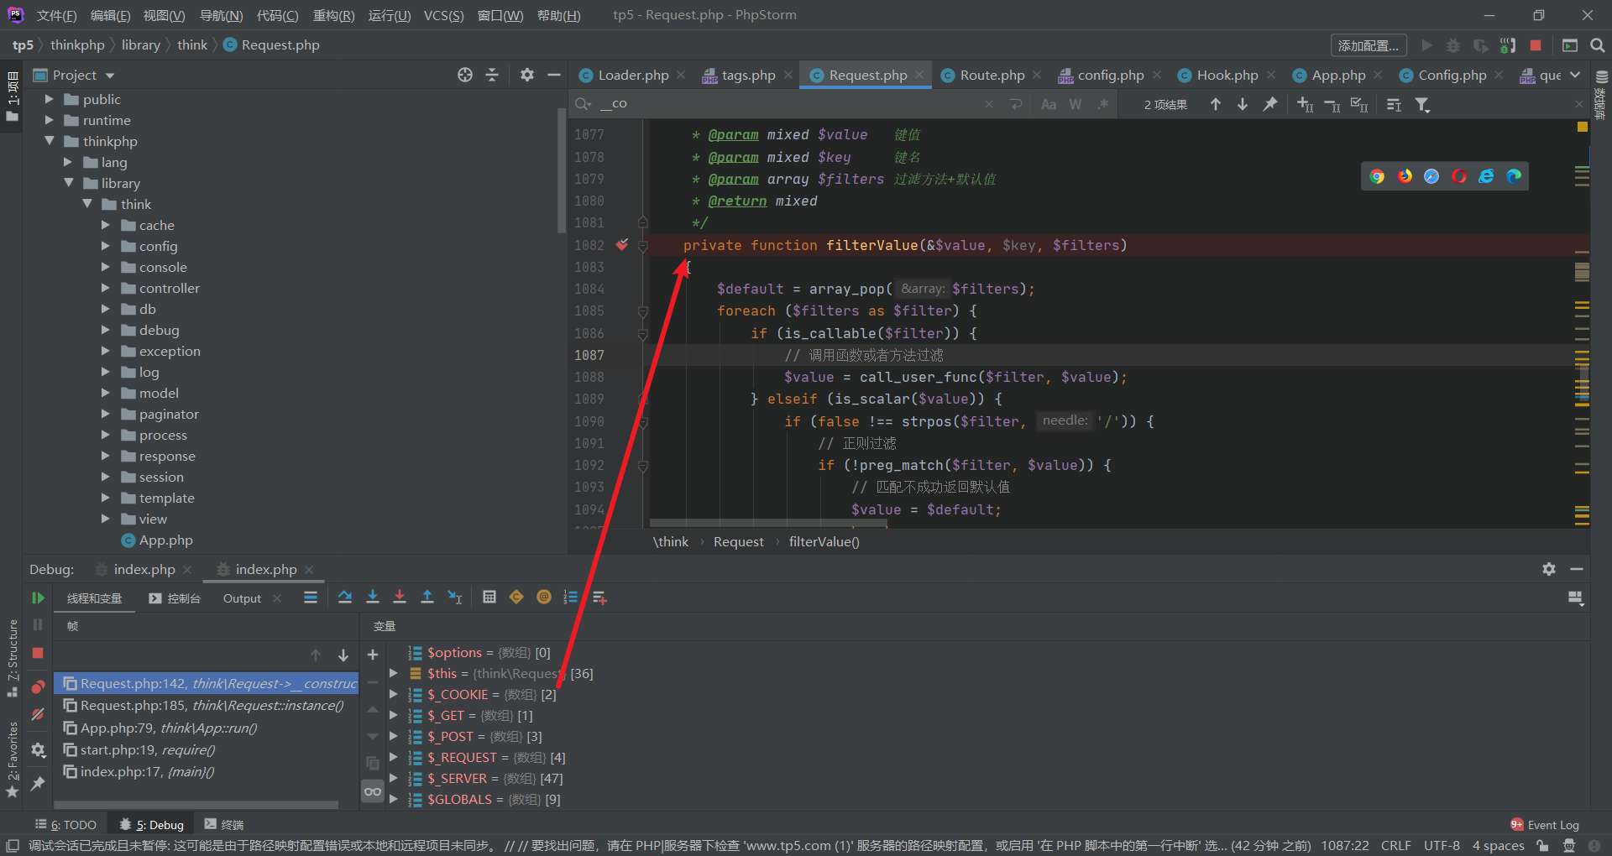Enable match case in the find bar

click(1048, 104)
